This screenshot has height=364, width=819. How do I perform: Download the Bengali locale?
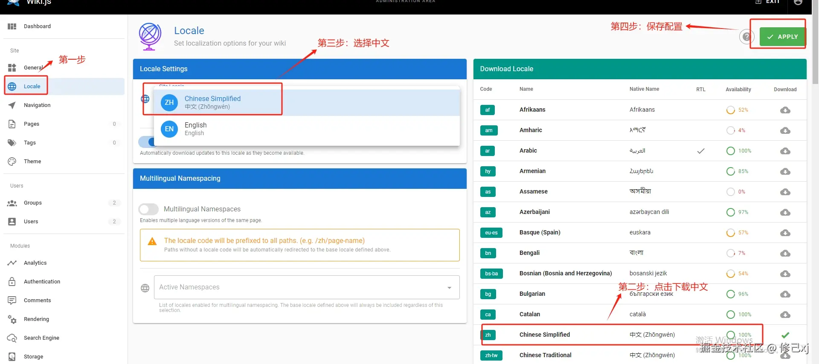tap(785, 253)
